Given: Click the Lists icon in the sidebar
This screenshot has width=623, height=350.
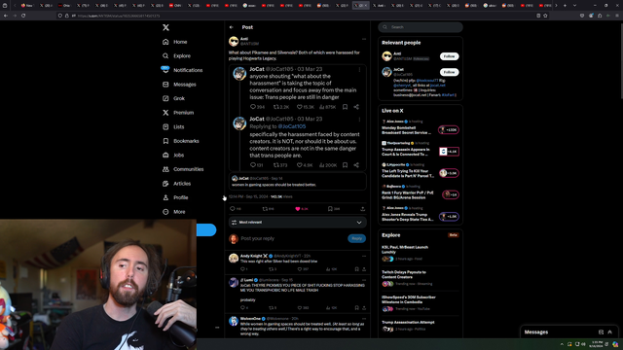Looking at the screenshot, I should click(x=165, y=126).
